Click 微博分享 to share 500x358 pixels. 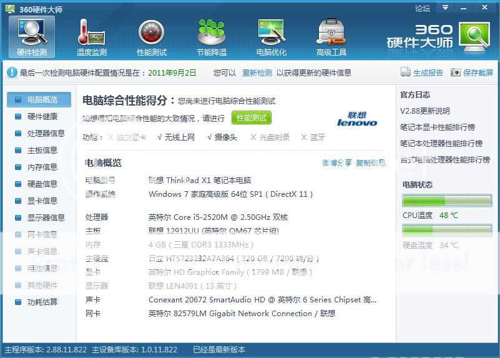336,162
